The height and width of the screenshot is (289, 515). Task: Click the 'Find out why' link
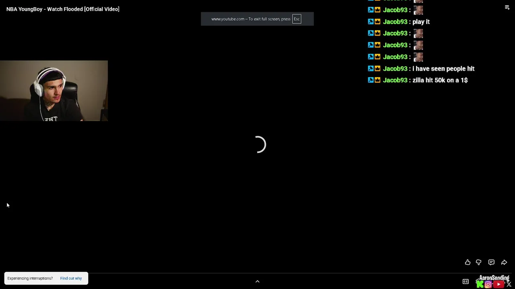tap(71, 278)
